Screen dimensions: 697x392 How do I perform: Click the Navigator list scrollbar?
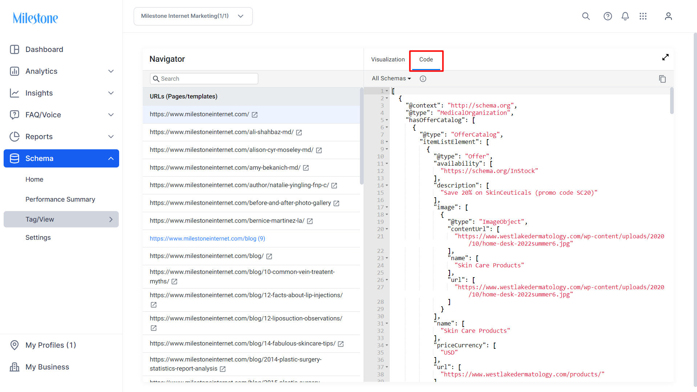coord(361,136)
